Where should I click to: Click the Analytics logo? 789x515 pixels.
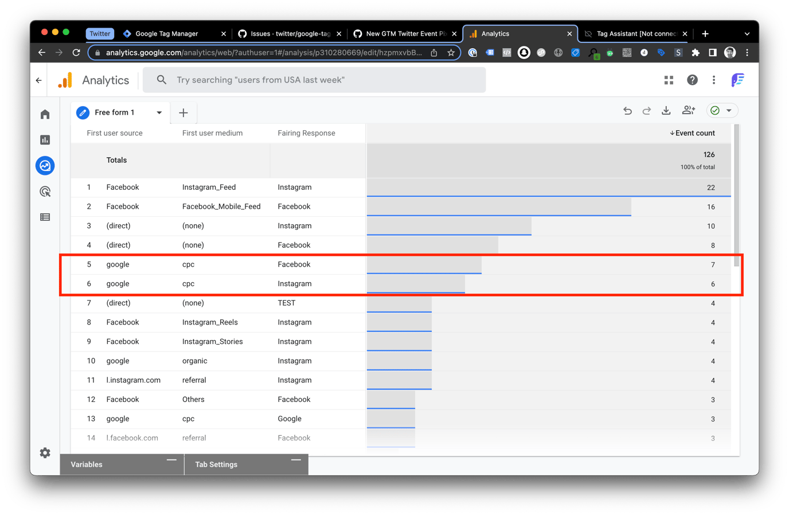(x=65, y=80)
